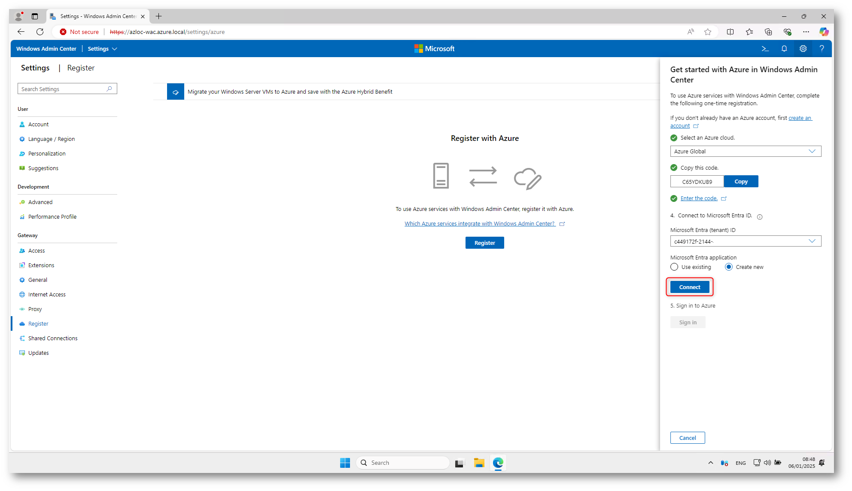Click the Windows Start button
The height and width of the screenshot is (491, 852).
click(x=345, y=463)
